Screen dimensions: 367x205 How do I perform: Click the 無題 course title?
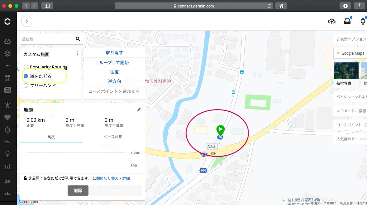coord(28,110)
